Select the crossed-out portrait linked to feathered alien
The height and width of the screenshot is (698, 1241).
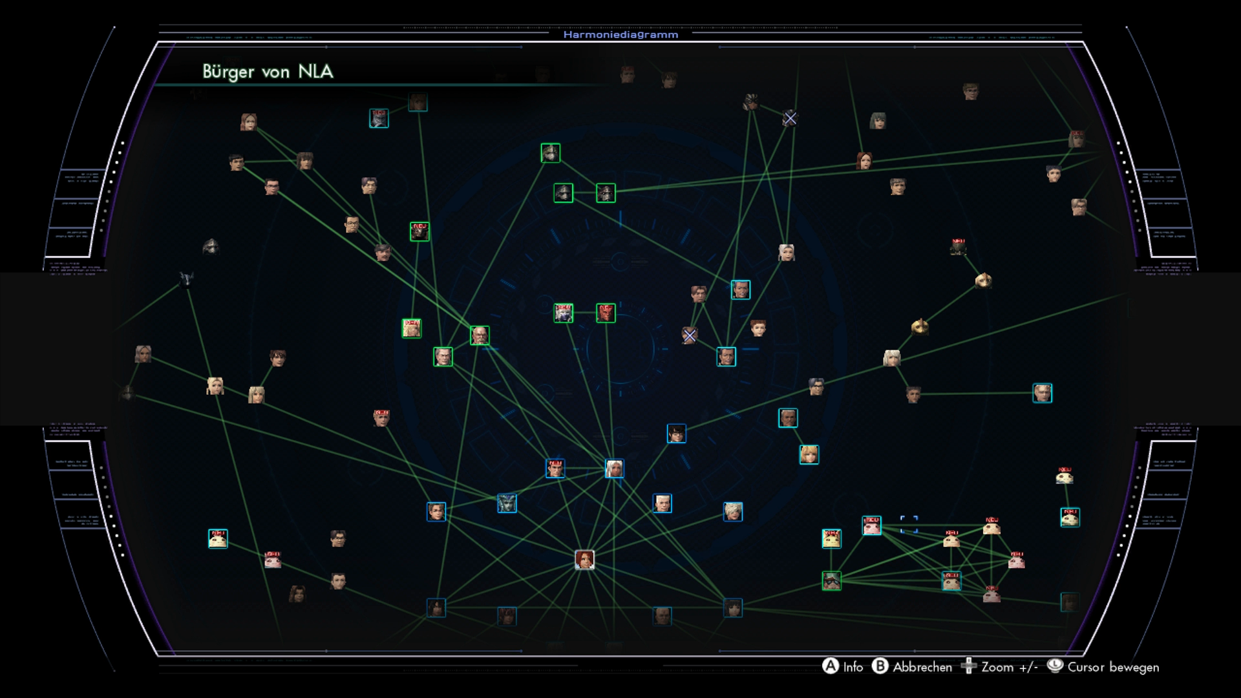click(790, 118)
